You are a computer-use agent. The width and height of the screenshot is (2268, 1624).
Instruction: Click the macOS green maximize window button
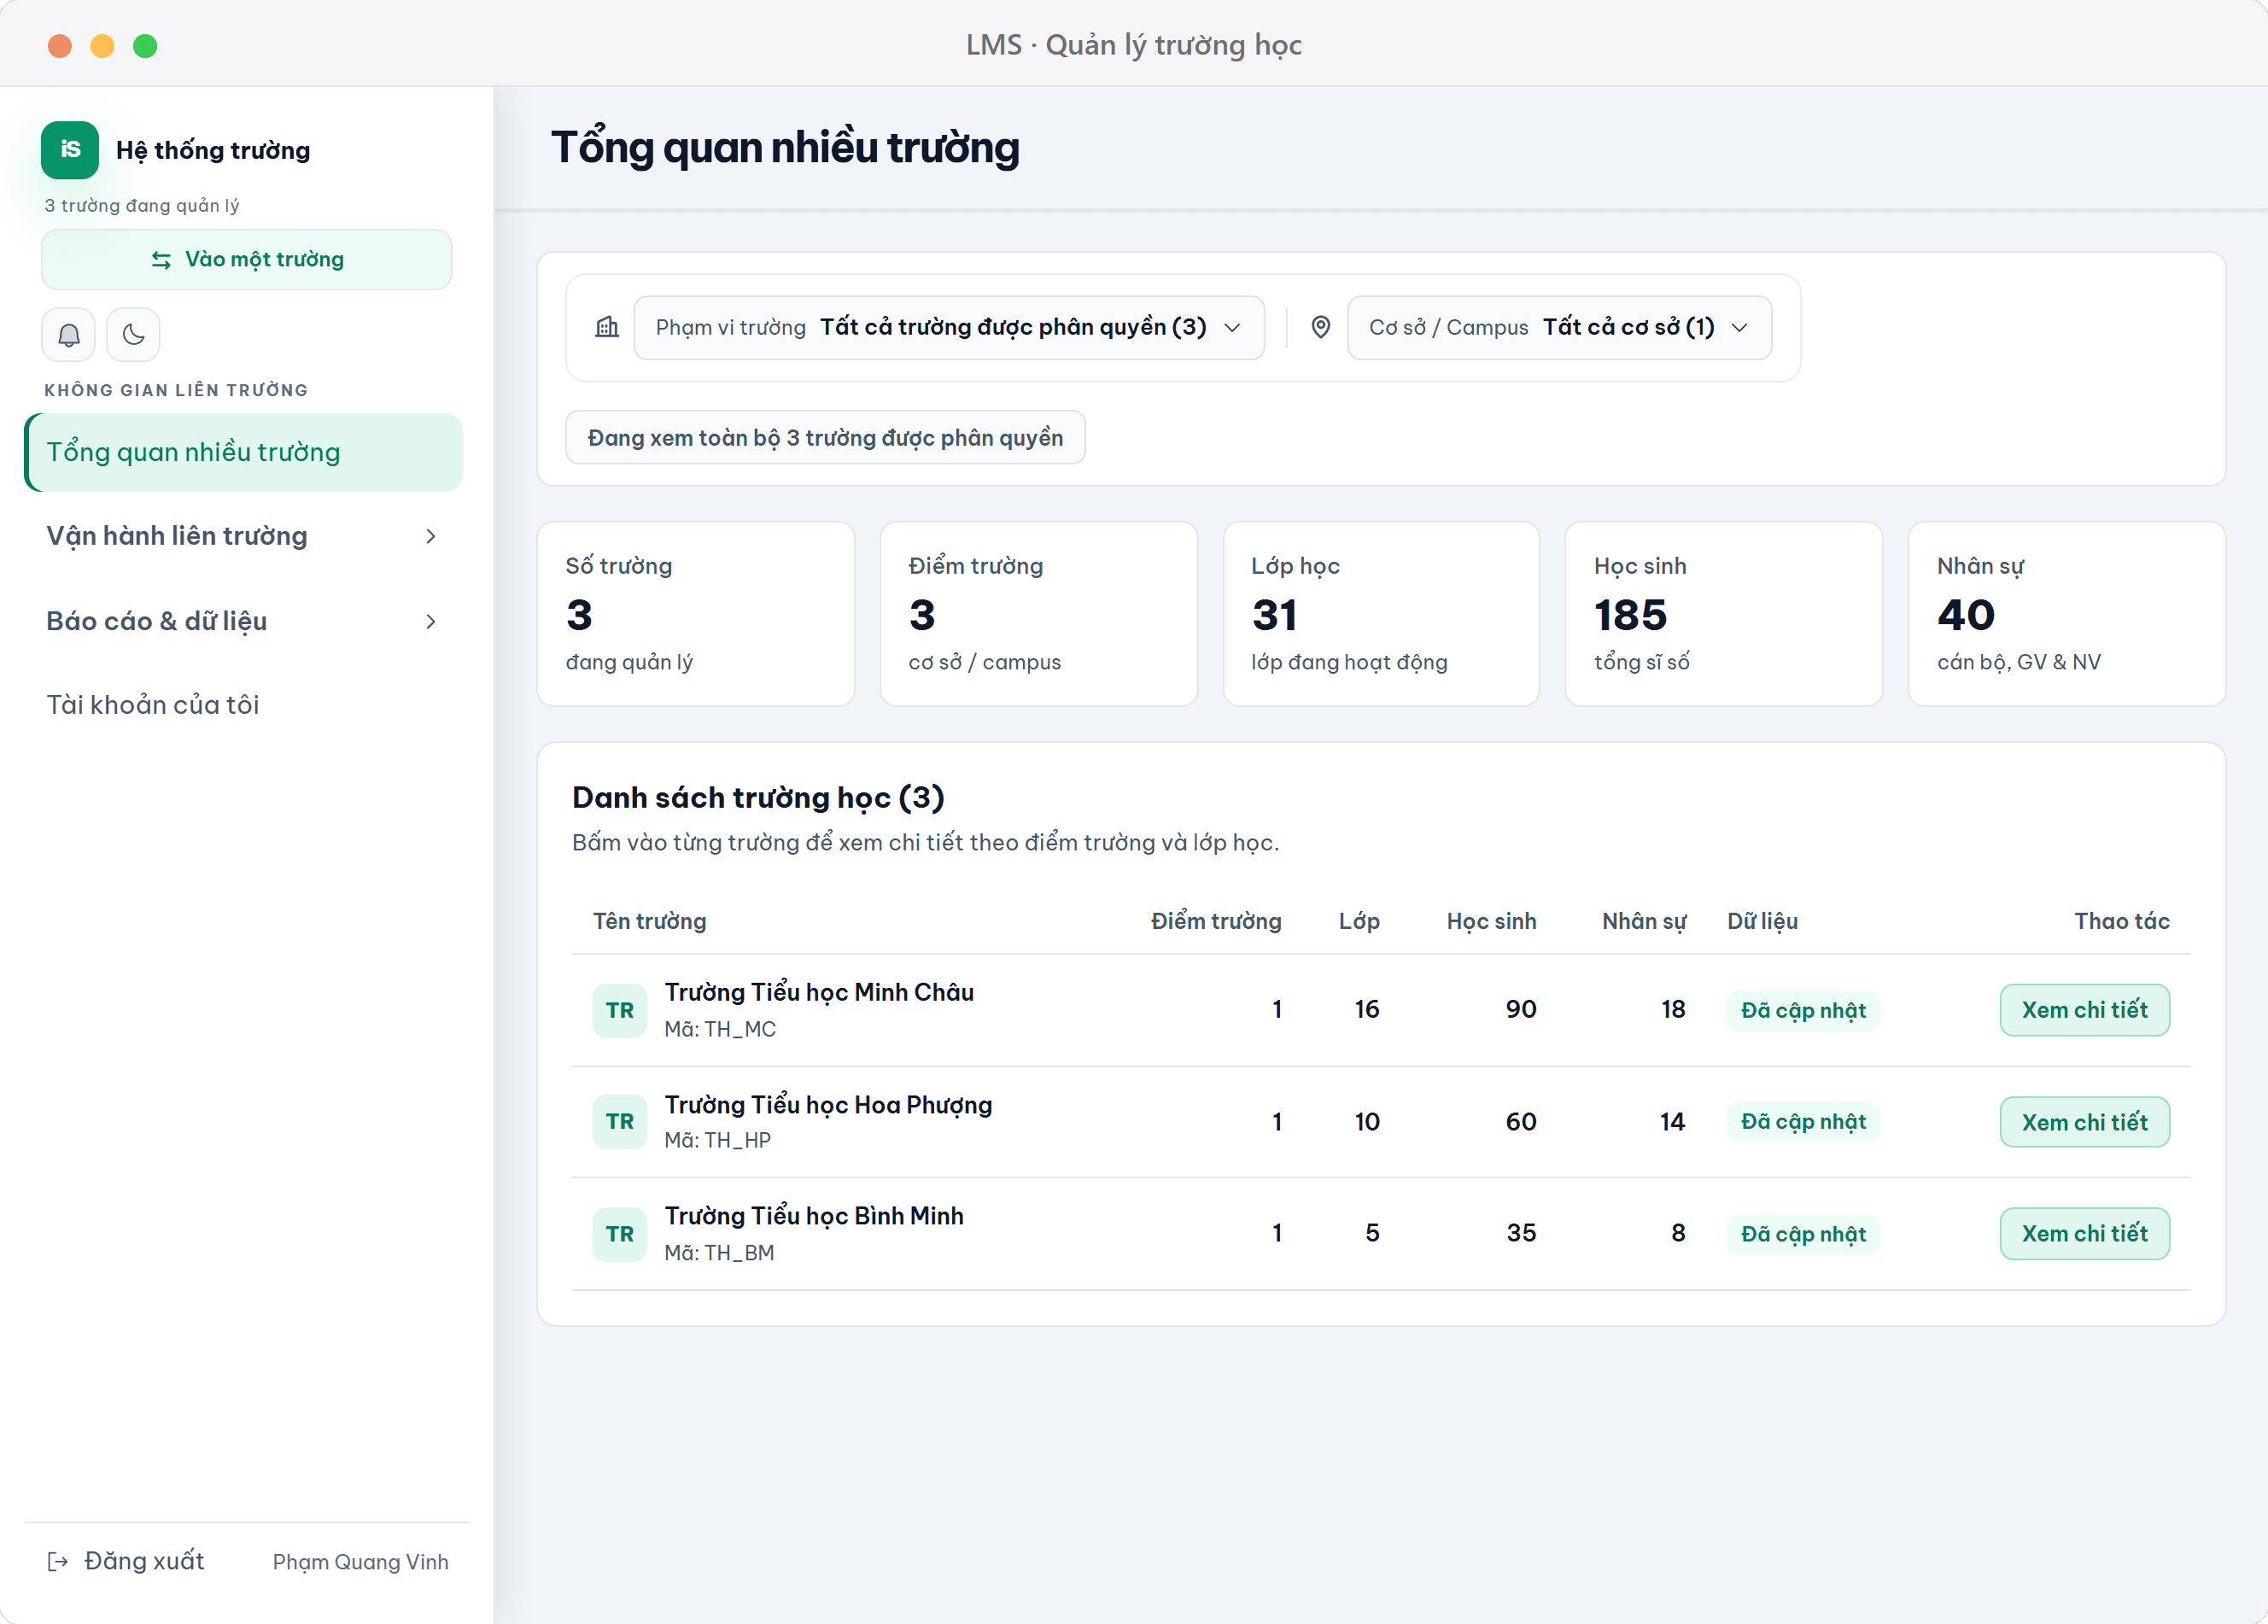pyautogui.click(x=145, y=46)
